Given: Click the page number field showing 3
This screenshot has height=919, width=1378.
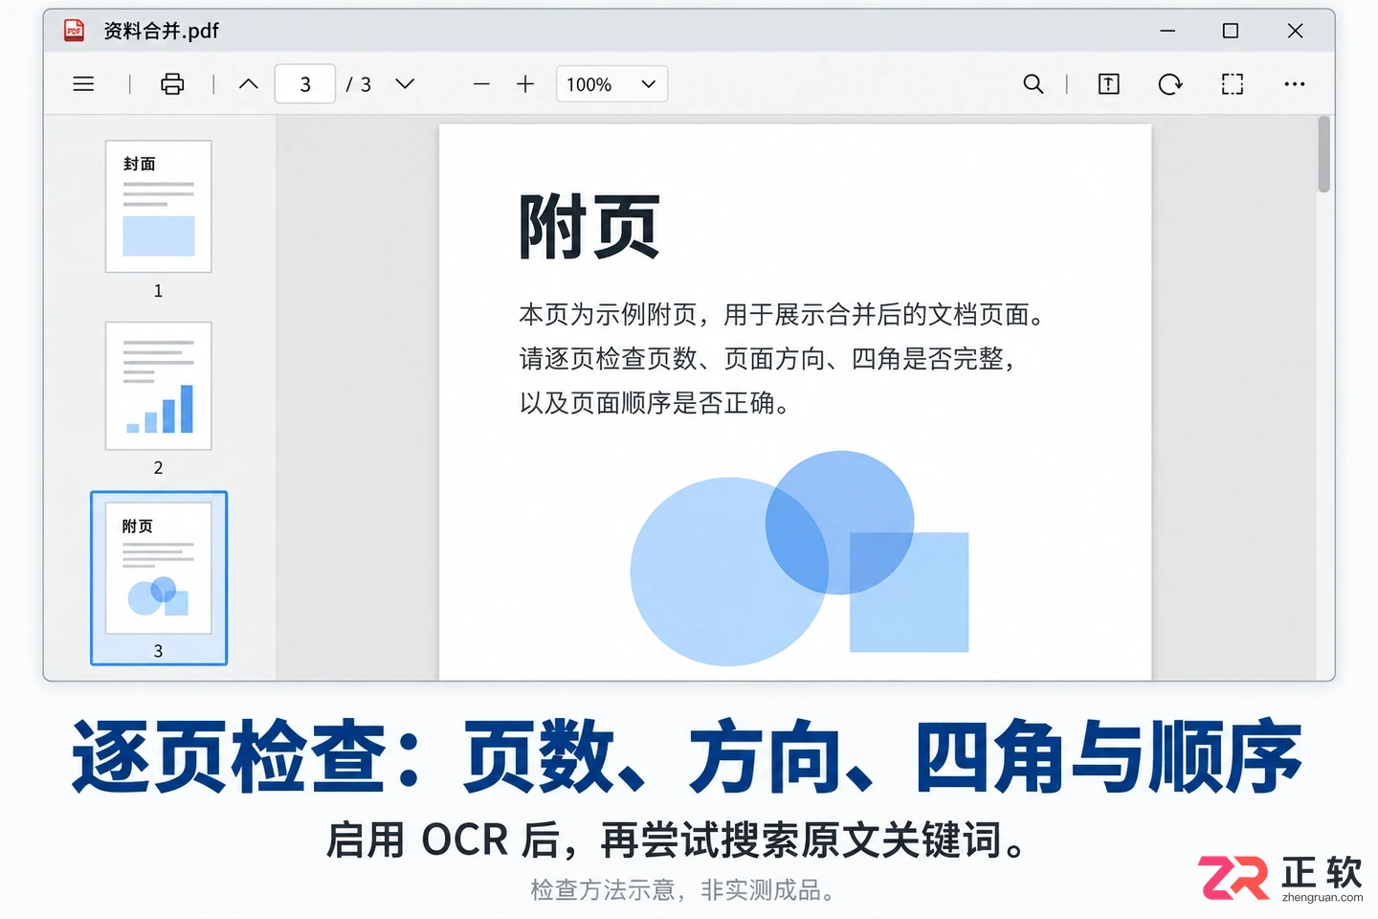Looking at the screenshot, I should click(305, 84).
